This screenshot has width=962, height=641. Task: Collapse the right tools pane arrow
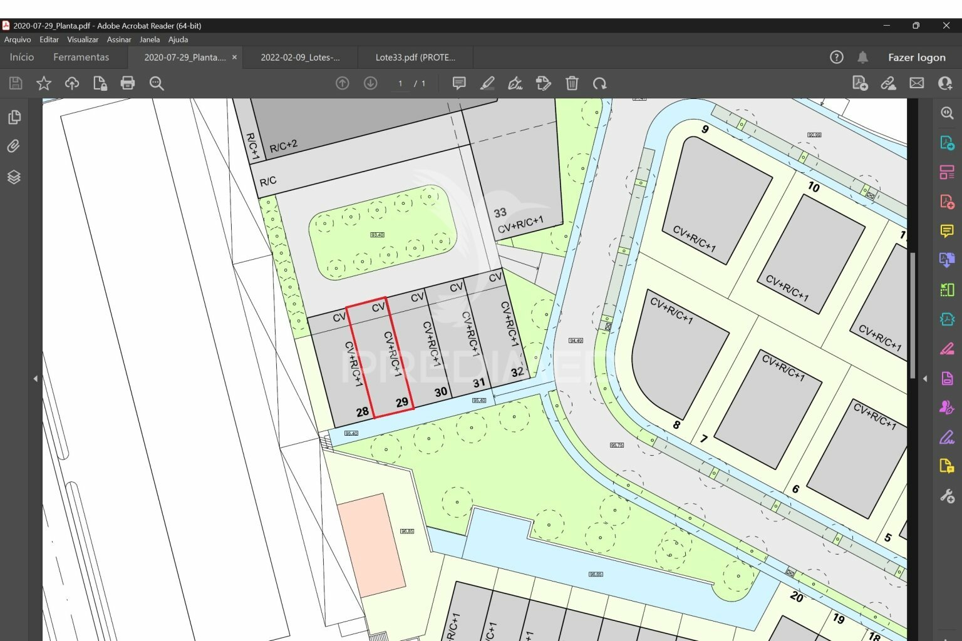point(925,379)
